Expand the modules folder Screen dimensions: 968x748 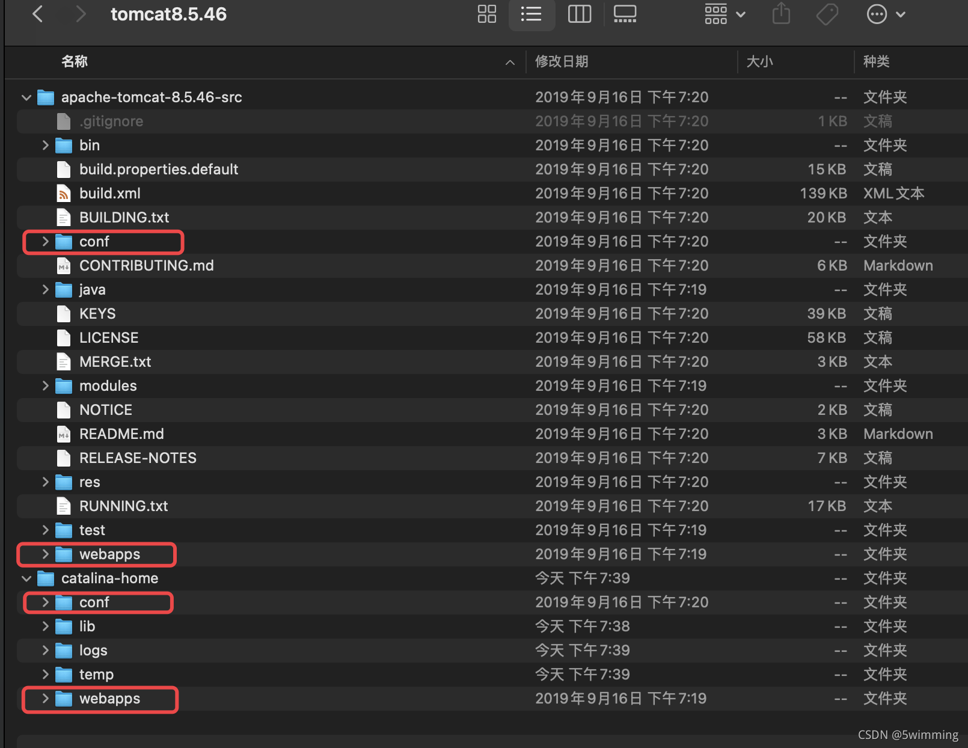pyautogui.click(x=45, y=385)
